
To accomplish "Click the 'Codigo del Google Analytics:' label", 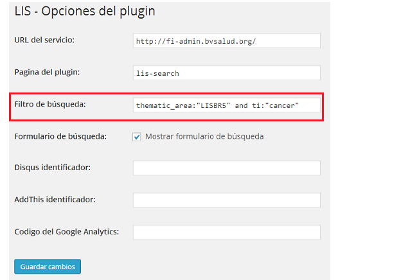I will pos(66,232).
